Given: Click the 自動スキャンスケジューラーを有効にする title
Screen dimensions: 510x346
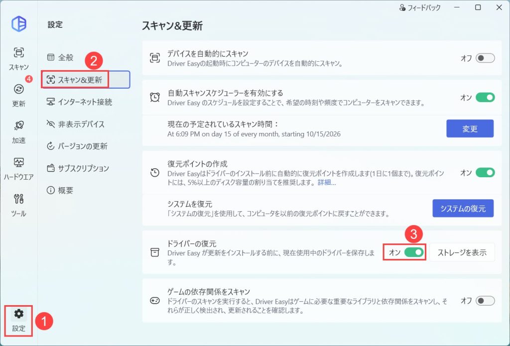Looking at the screenshot, I should point(226,93).
